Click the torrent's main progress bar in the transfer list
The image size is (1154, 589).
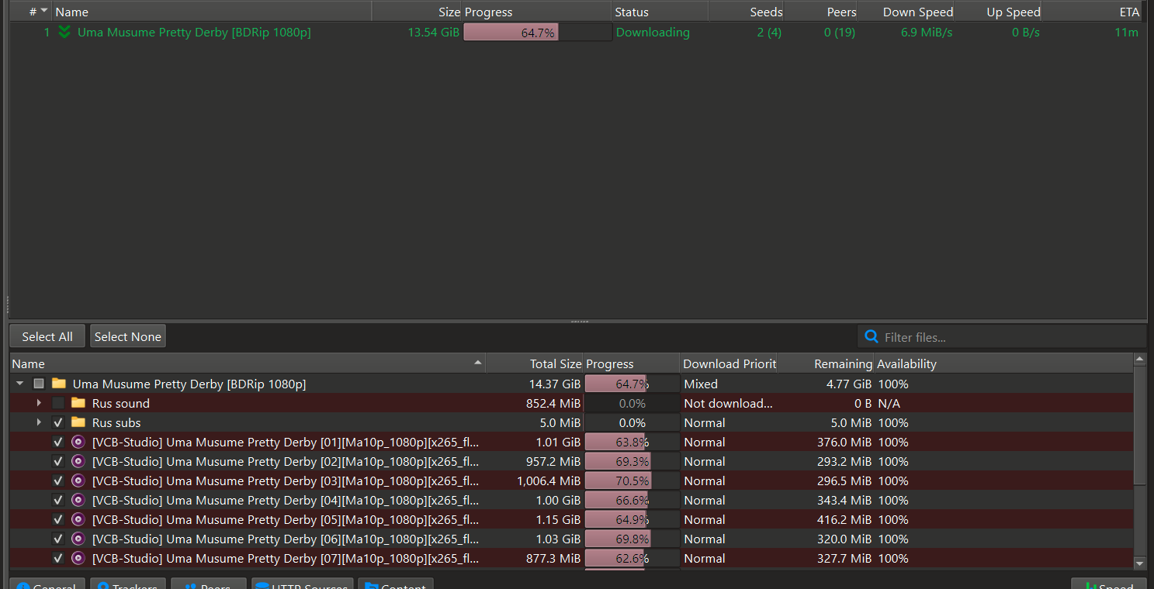pos(537,33)
